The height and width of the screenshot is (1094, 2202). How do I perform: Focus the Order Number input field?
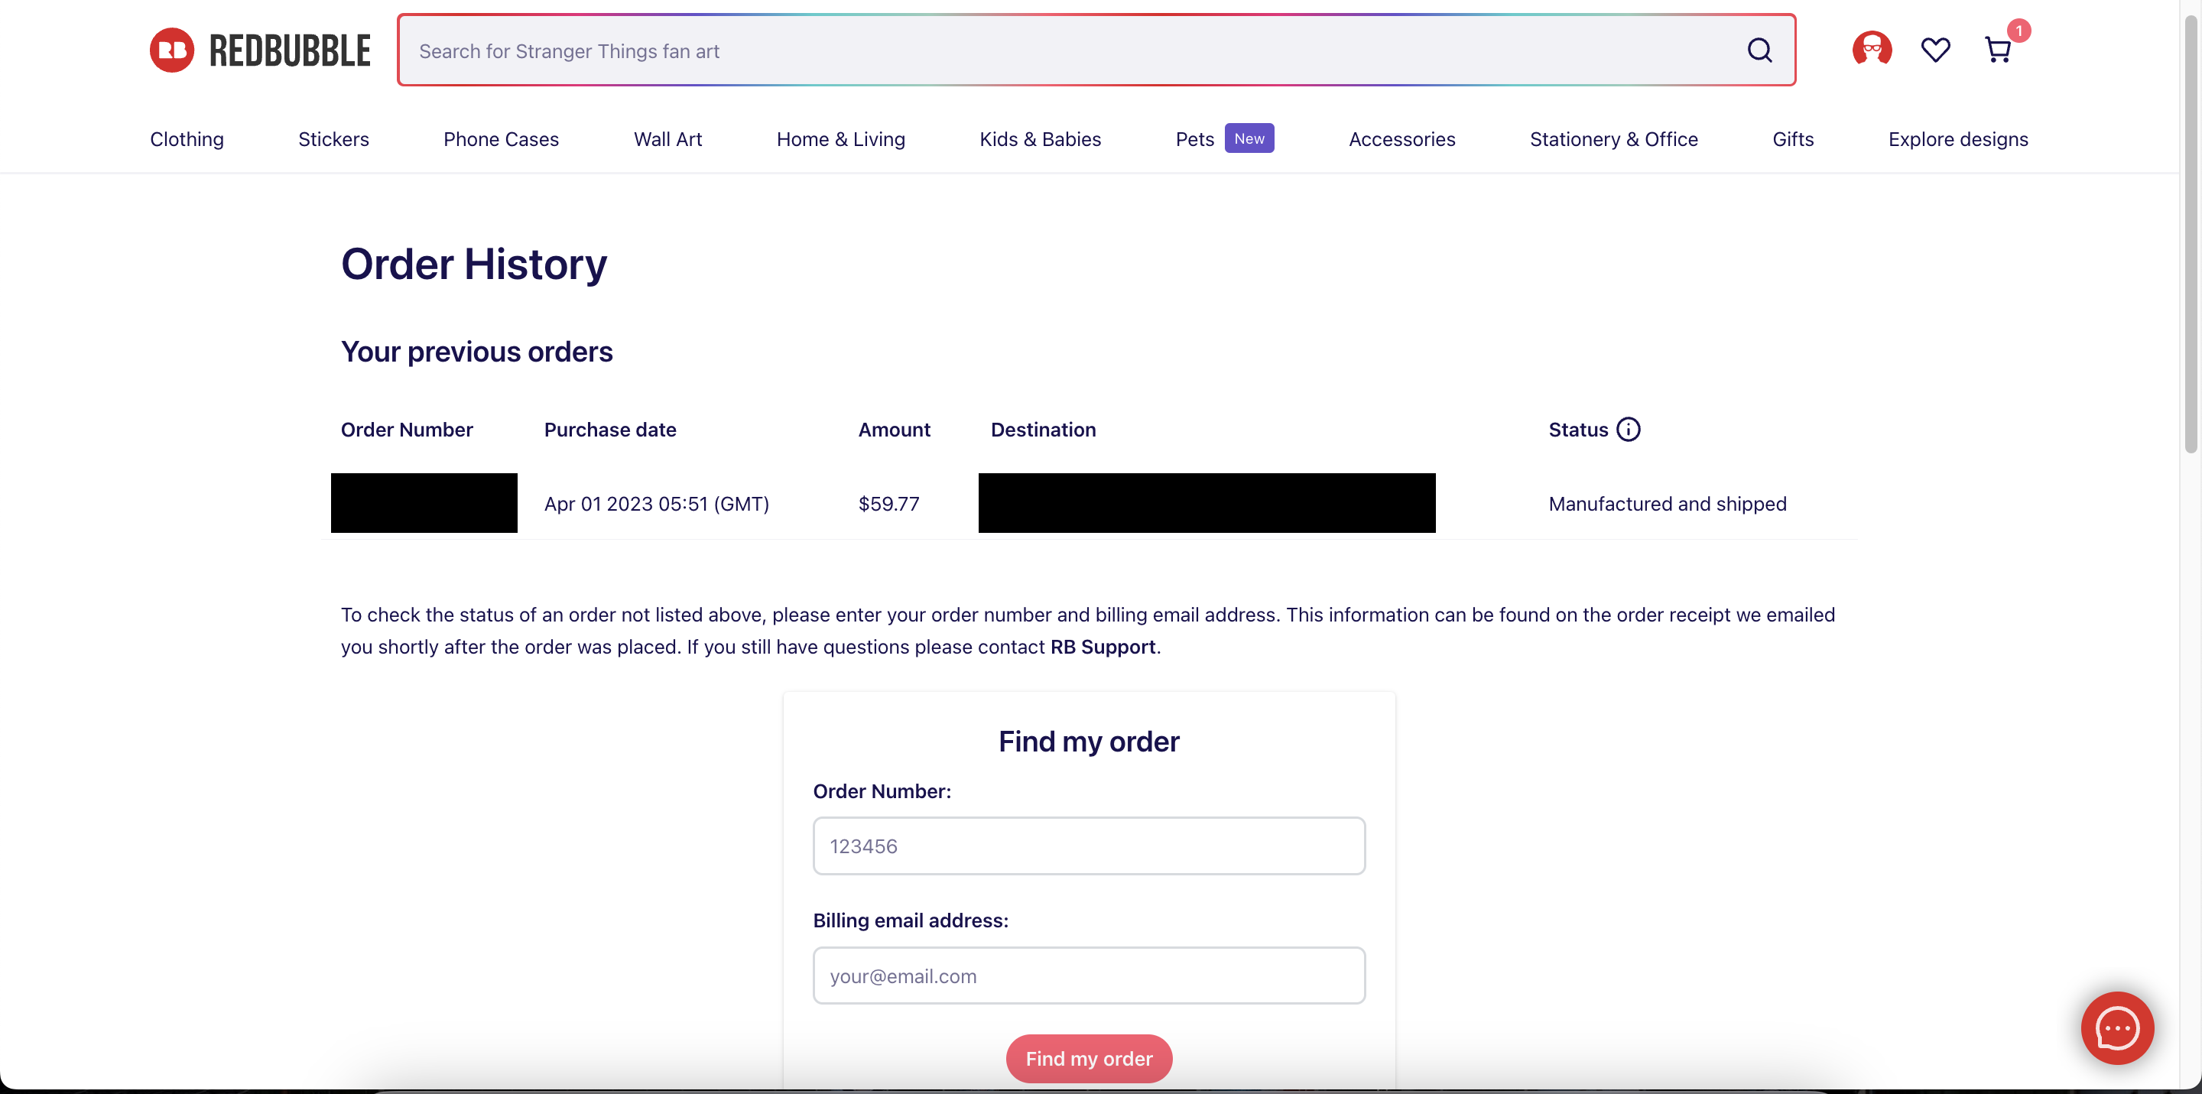coord(1088,846)
